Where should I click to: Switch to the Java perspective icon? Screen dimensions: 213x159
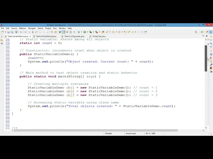(x=207, y=32)
